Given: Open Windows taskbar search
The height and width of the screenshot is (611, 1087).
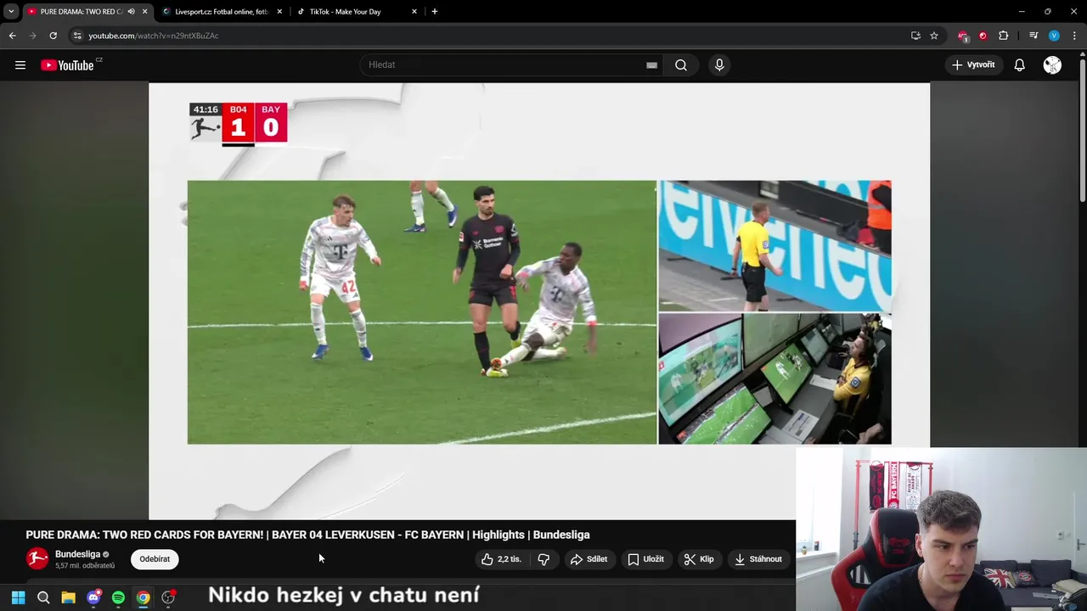Looking at the screenshot, I should 43,597.
